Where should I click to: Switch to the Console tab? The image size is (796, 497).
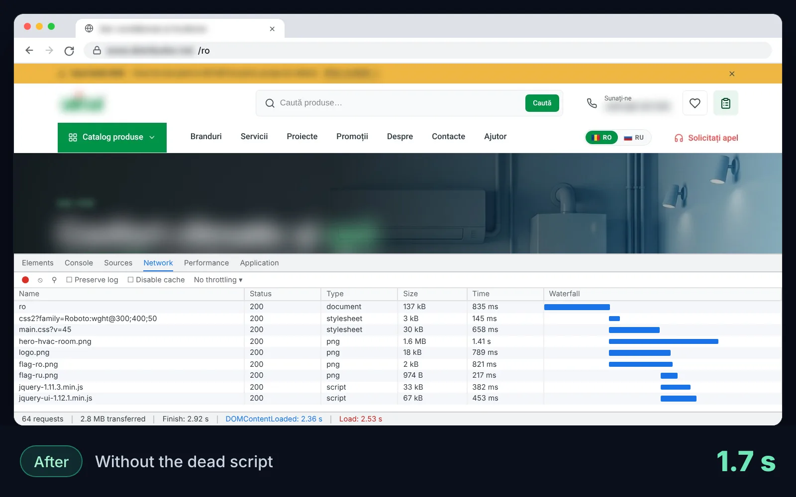coord(79,263)
